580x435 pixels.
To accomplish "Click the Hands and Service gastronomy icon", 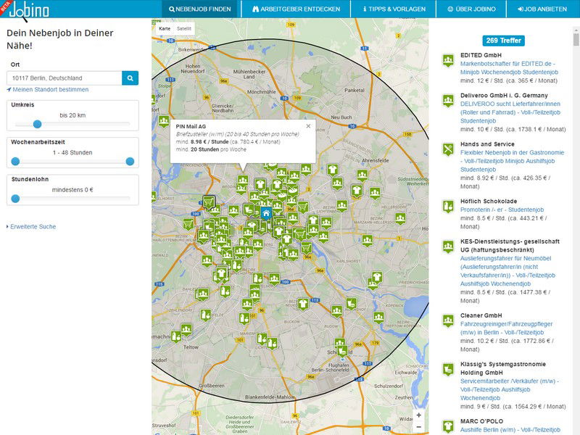I will point(448,149).
